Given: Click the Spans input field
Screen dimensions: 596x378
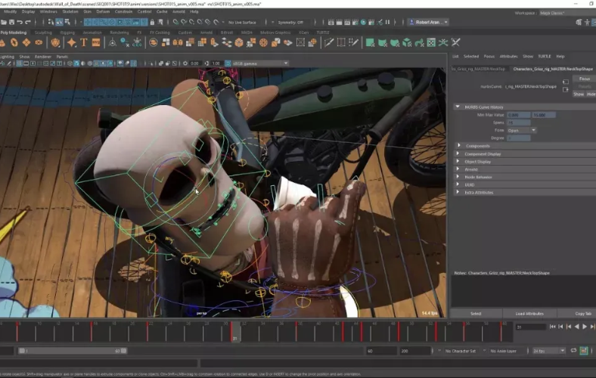Looking at the screenshot, I should [519, 122].
